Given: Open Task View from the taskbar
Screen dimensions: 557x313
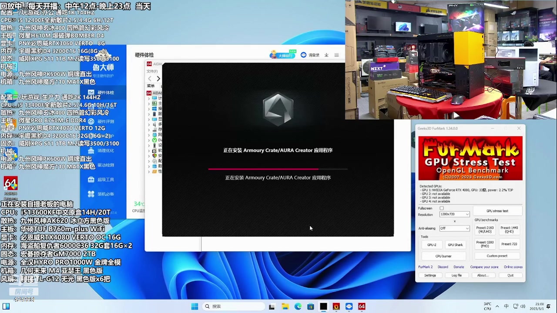Looking at the screenshot, I should click(x=272, y=306).
